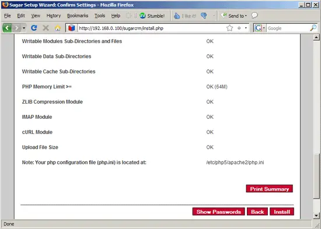Viewport: 321px width, 229px height.
Task: Click the scrollbar up arrow
Action: [316, 37]
